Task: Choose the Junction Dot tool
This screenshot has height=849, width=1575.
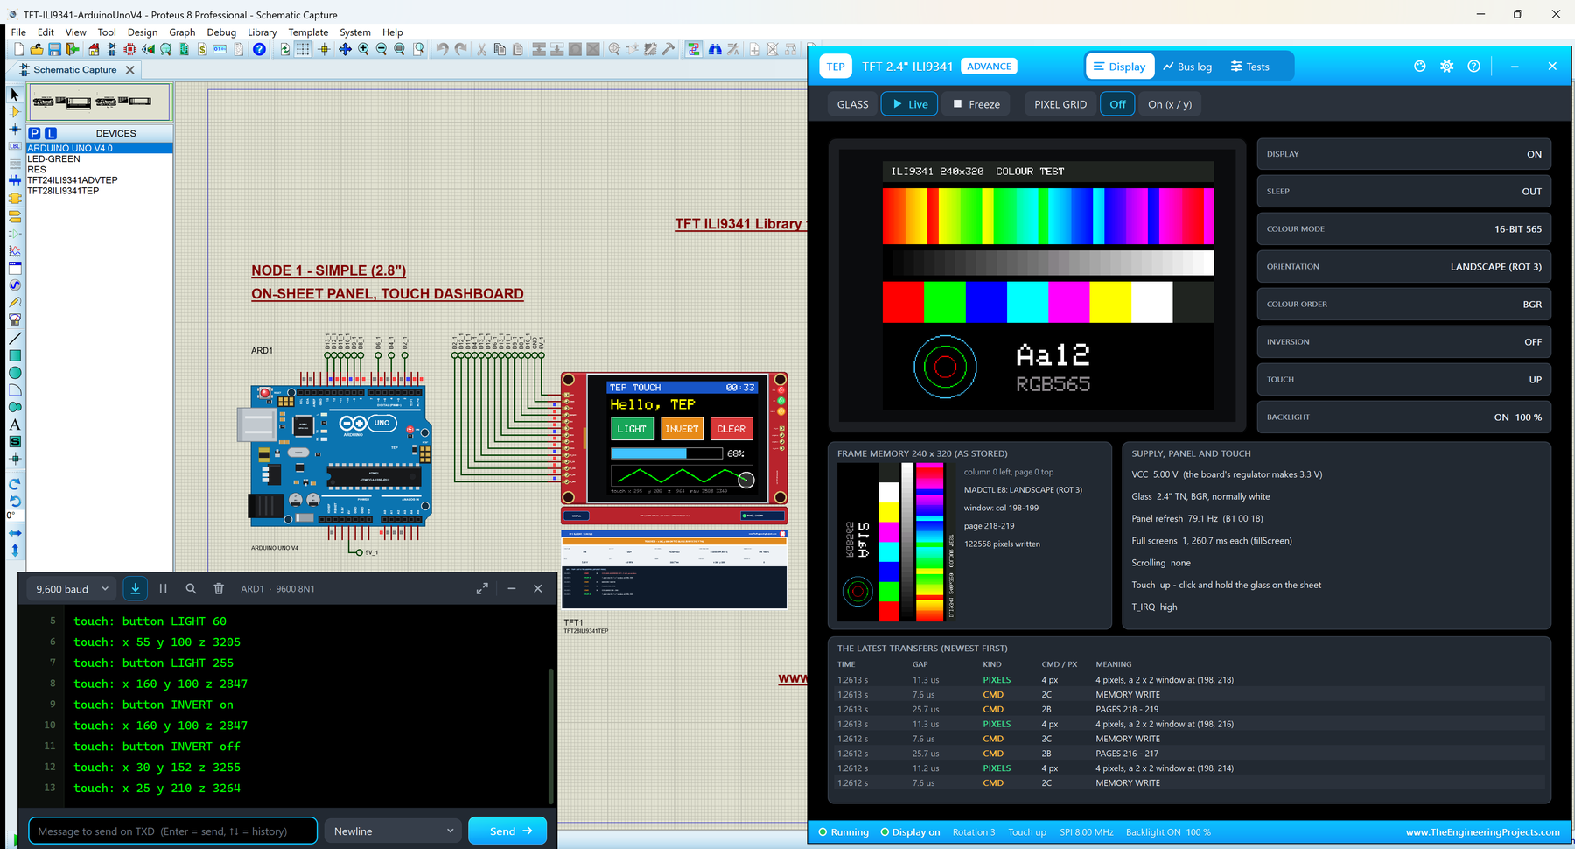Action: tap(14, 129)
